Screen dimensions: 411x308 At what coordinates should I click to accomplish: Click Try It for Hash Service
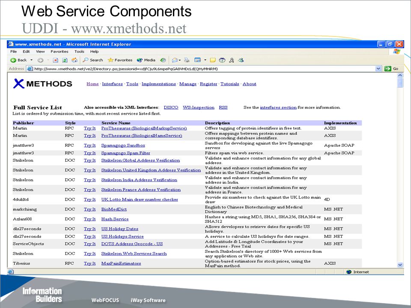[89, 219]
